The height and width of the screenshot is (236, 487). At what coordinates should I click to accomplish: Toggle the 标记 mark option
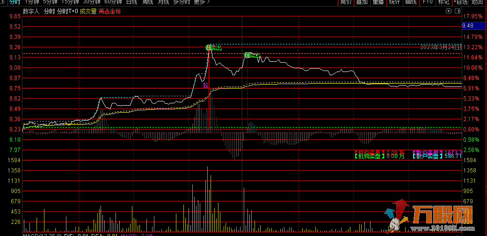[x=443, y=2]
